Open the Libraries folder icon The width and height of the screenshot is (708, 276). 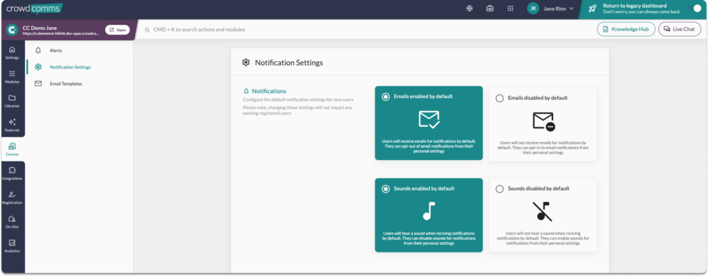[12, 101]
